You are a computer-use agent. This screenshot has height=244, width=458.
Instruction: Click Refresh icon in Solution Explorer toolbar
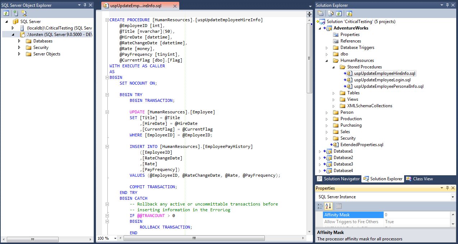pyautogui.click(x=339, y=13)
